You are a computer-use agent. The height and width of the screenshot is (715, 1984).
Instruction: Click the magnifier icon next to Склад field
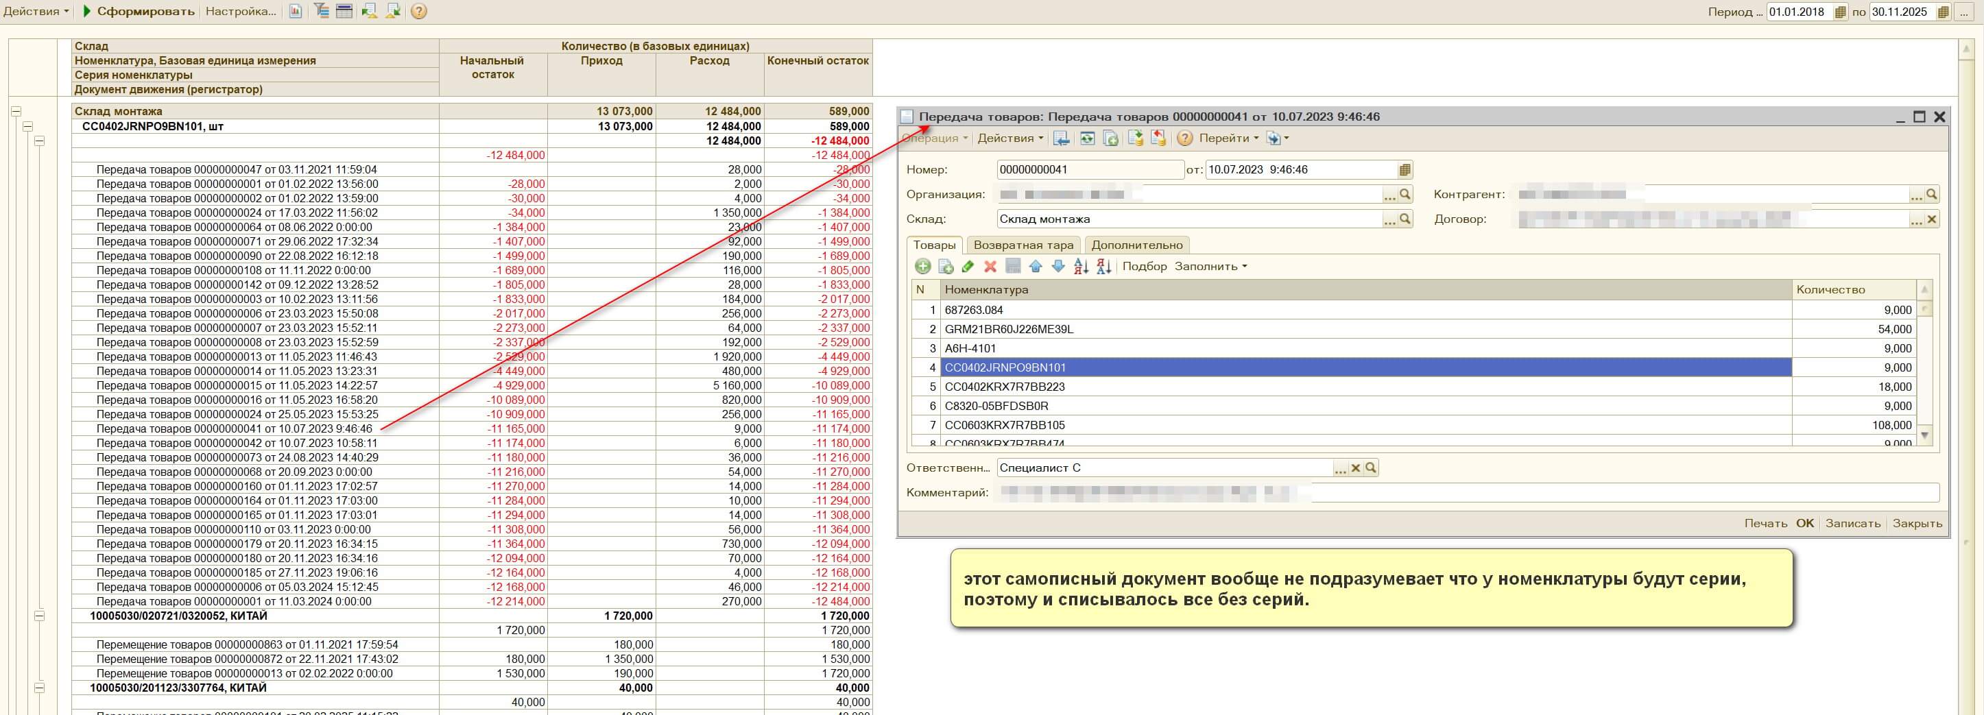click(x=1405, y=219)
